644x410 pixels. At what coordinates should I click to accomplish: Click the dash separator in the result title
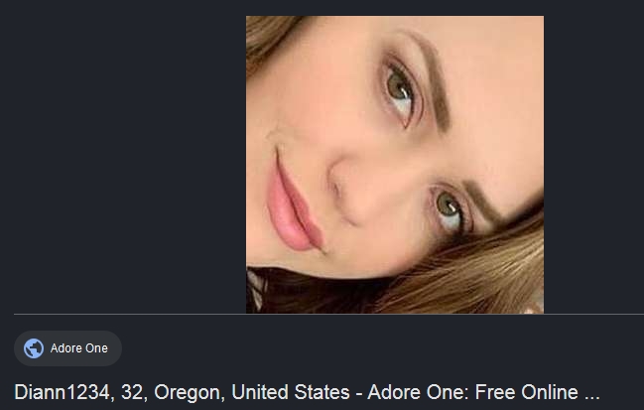tap(358, 393)
